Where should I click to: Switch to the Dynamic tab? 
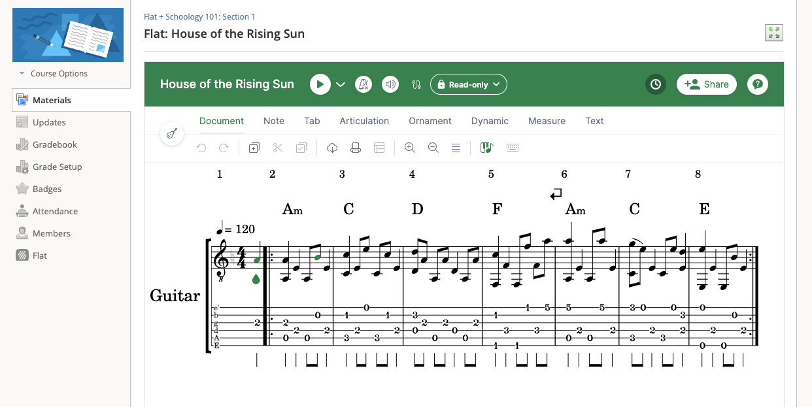coord(490,121)
